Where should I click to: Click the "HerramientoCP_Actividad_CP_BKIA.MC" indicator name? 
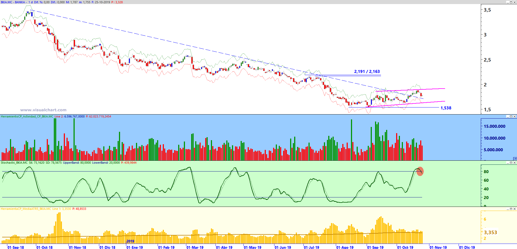(x=27, y=116)
